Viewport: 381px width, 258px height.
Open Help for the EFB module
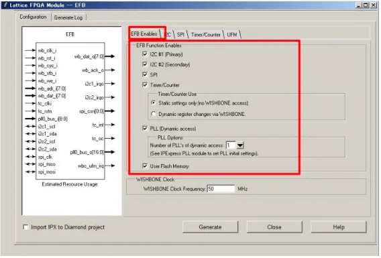click(x=339, y=227)
